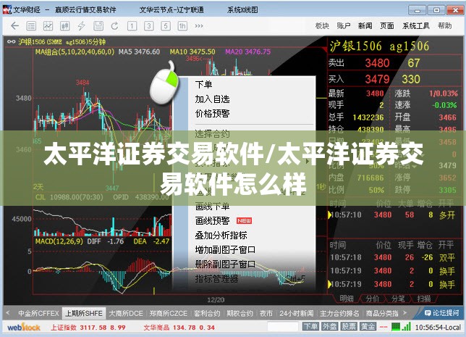Click the back arrow toolbar icon

tap(15, 26)
